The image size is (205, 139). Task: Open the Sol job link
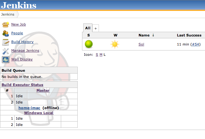click(141, 45)
